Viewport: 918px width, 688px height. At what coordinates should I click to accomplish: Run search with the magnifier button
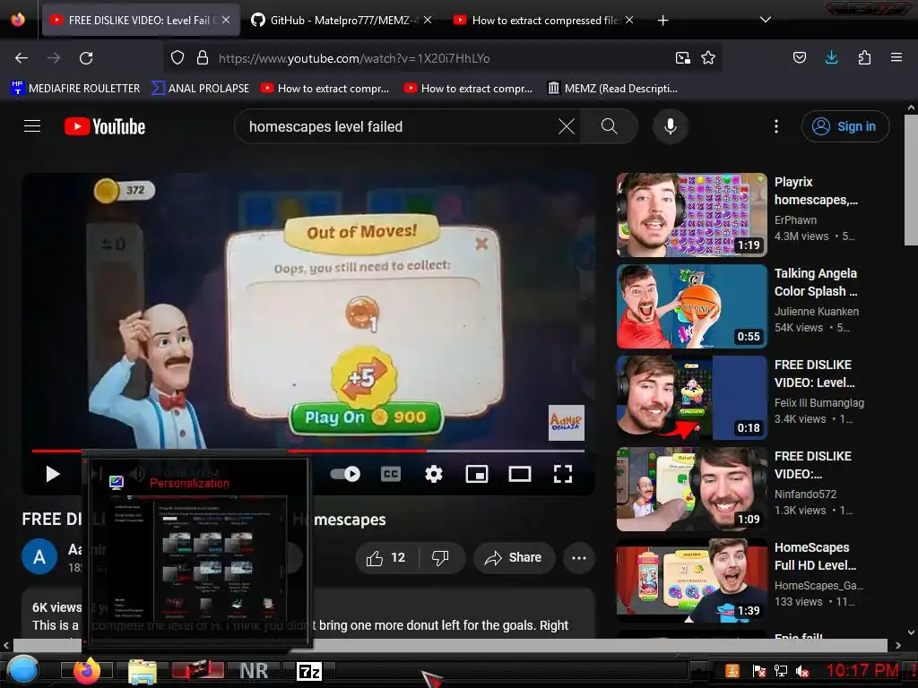[609, 126]
